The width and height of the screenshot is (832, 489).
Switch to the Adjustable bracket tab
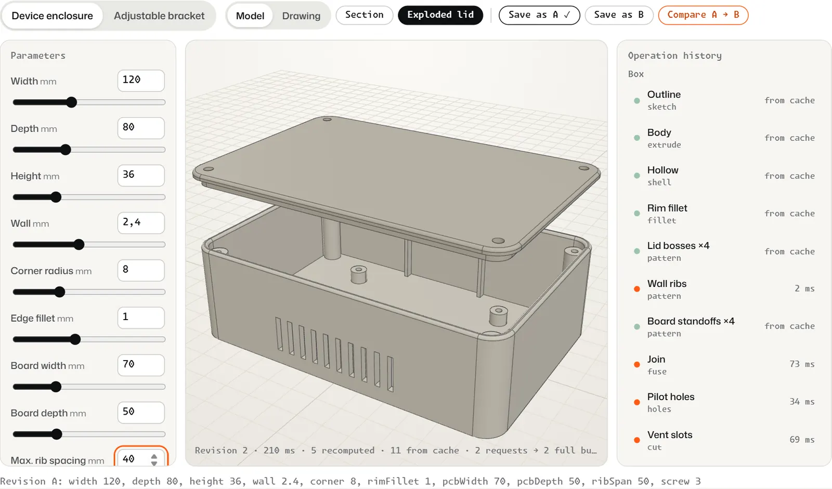click(x=159, y=16)
